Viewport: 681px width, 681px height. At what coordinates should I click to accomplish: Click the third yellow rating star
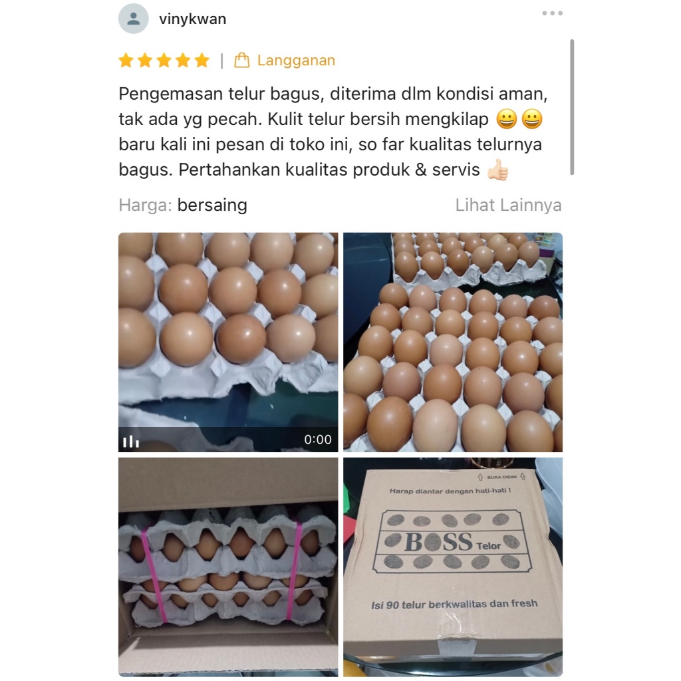pos(164,61)
